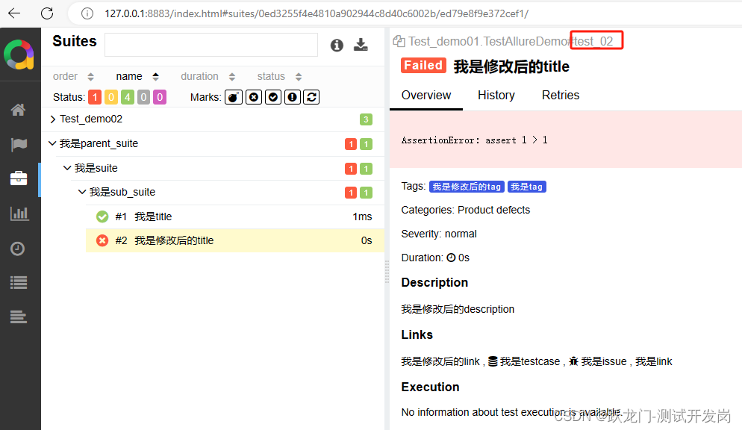Click the download CSV icon

pos(361,45)
